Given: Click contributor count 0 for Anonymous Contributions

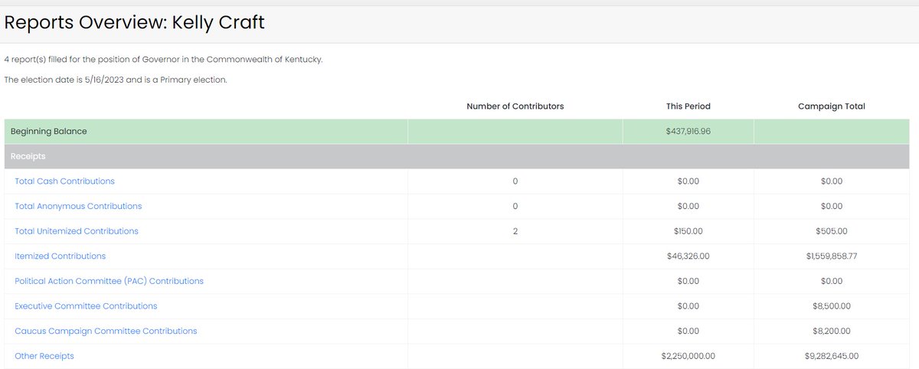Looking at the screenshot, I should point(515,206).
